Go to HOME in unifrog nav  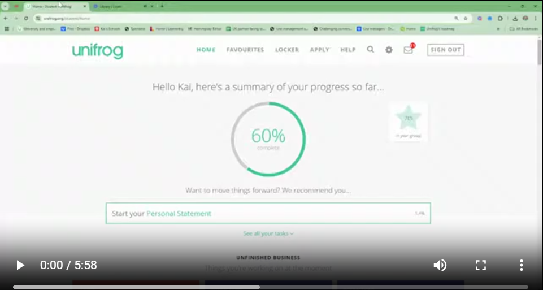pos(206,50)
